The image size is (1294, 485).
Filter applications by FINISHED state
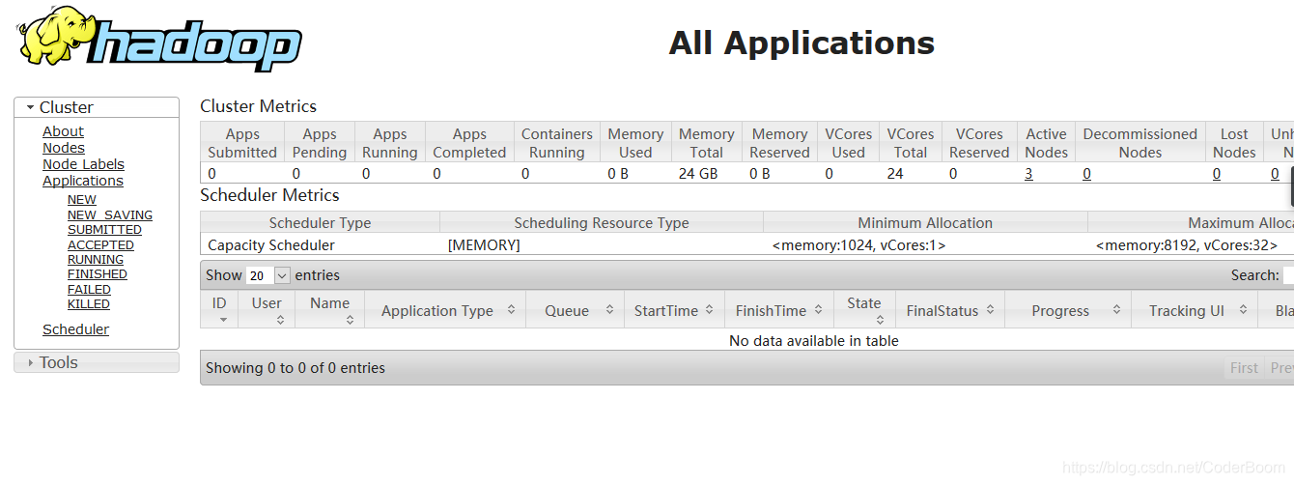(x=98, y=274)
